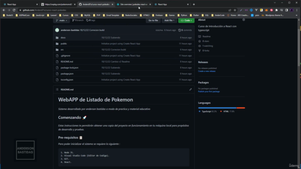
Task: Open the main branch dropdown
Action: click(62, 20)
